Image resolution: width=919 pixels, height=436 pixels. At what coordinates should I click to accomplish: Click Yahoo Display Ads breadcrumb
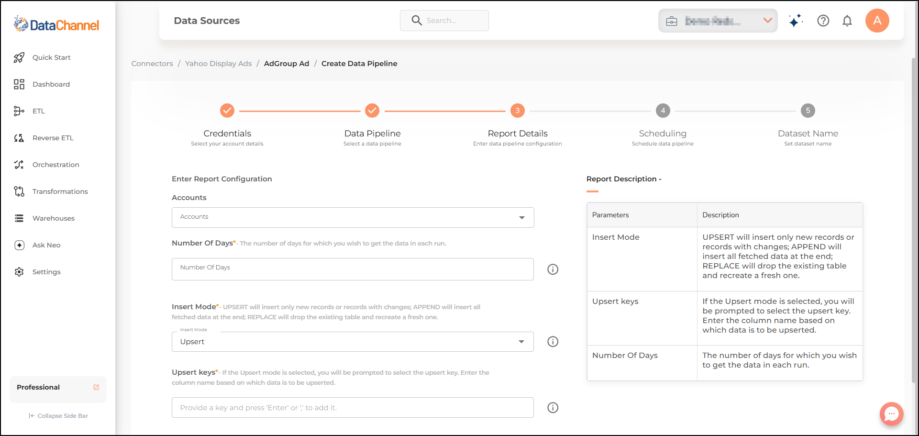(219, 64)
